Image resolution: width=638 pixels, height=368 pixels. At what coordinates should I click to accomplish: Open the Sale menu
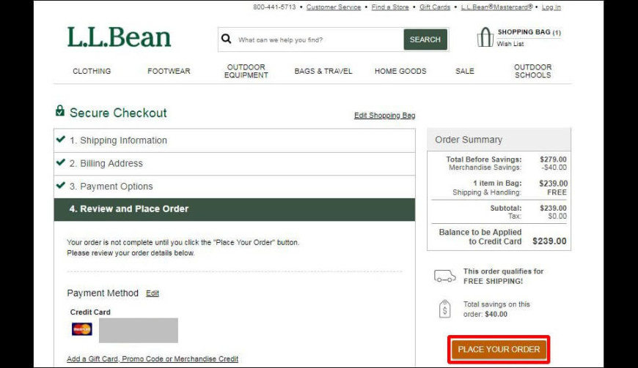pyautogui.click(x=465, y=71)
